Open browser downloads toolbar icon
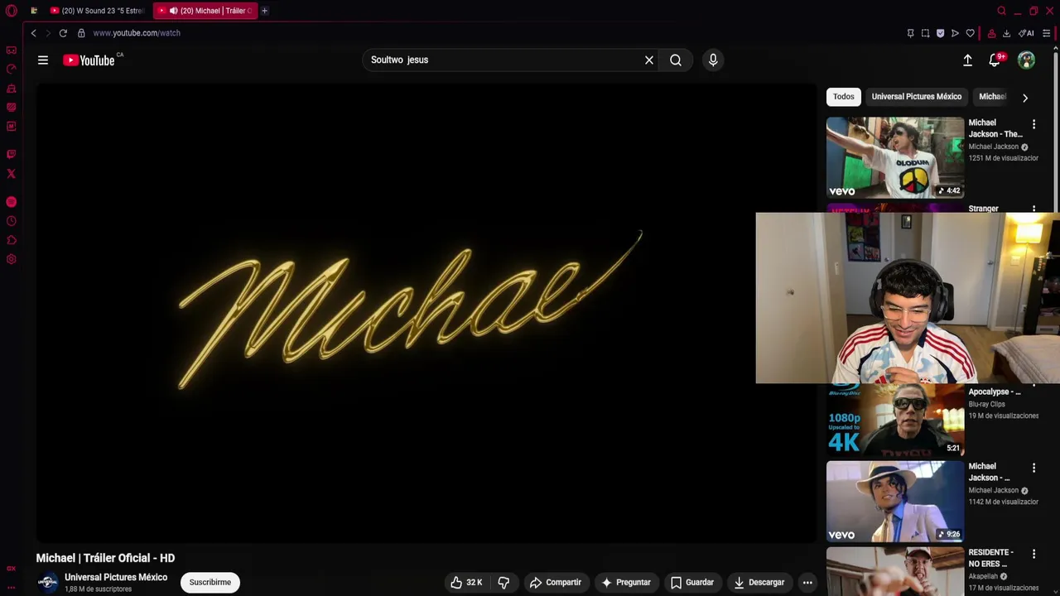This screenshot has width=1060, height=596. tap(1006, 33)
